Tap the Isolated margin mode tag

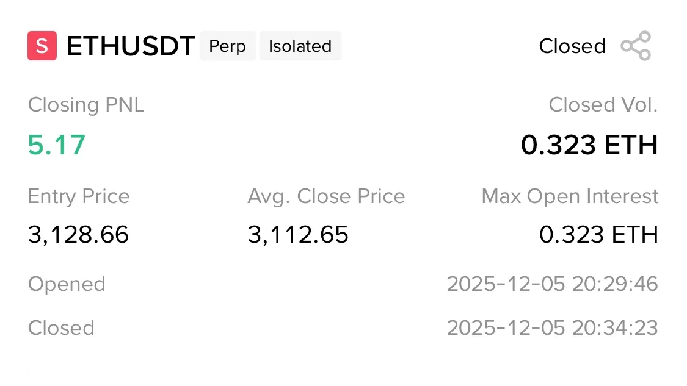(300, 46)
